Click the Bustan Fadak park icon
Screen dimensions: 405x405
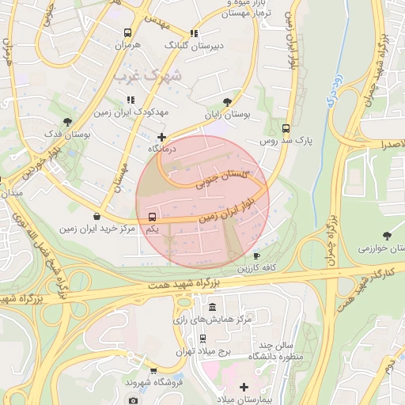point(67,122)
